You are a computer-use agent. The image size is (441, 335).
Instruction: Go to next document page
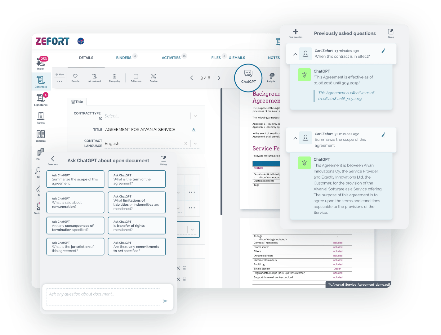219,78
